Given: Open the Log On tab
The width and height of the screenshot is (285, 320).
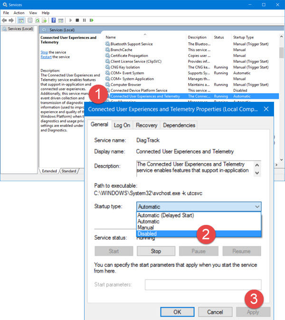Looking at the screenshot, I should pos(122,125).
